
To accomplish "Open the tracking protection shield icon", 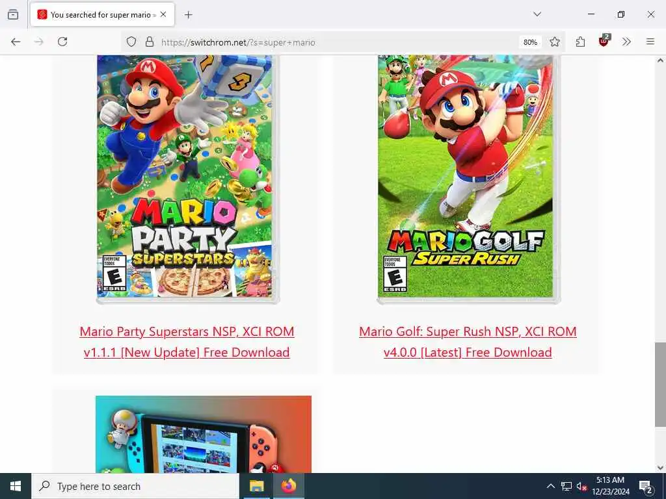I will tap(131, 42).
